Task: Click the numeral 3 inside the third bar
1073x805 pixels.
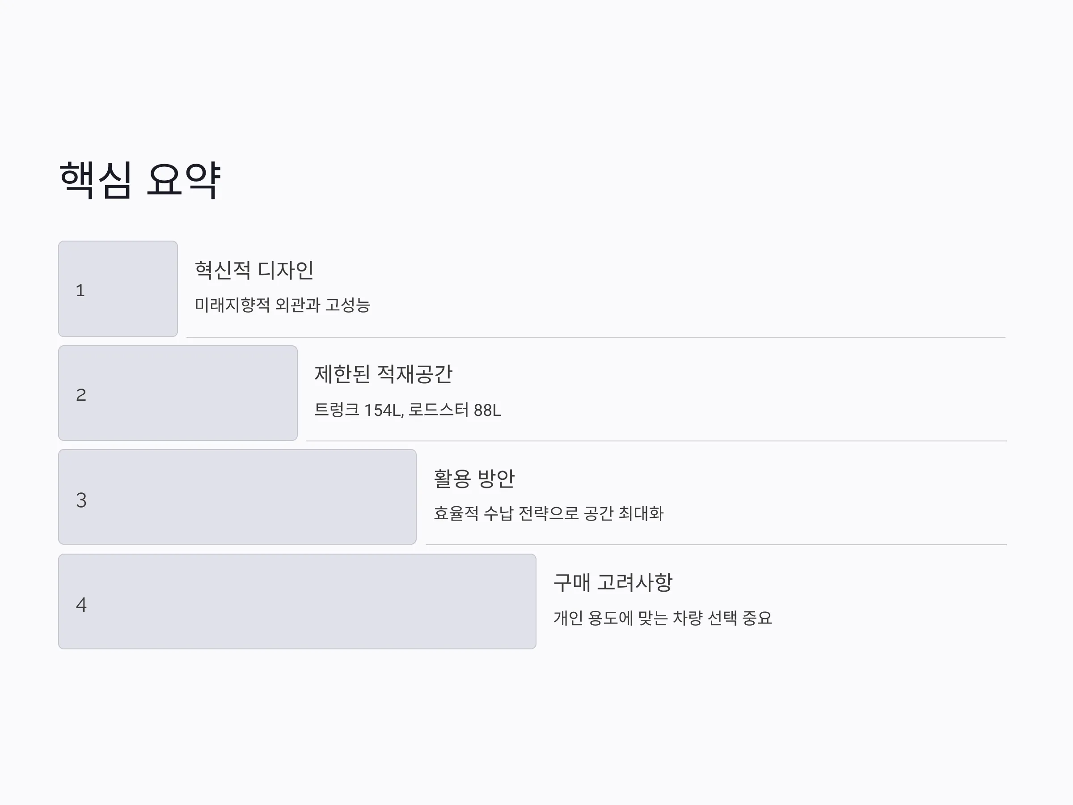Action: (x=81, y=500)
